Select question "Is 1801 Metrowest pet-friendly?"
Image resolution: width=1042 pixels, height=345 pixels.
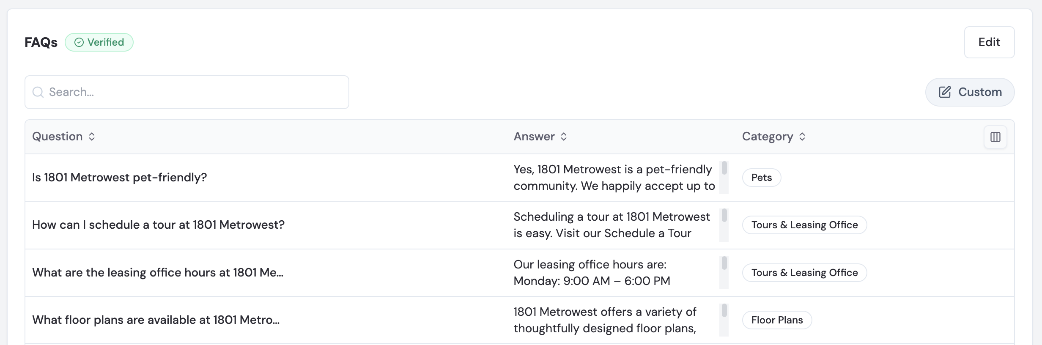[x=120, y=178]
